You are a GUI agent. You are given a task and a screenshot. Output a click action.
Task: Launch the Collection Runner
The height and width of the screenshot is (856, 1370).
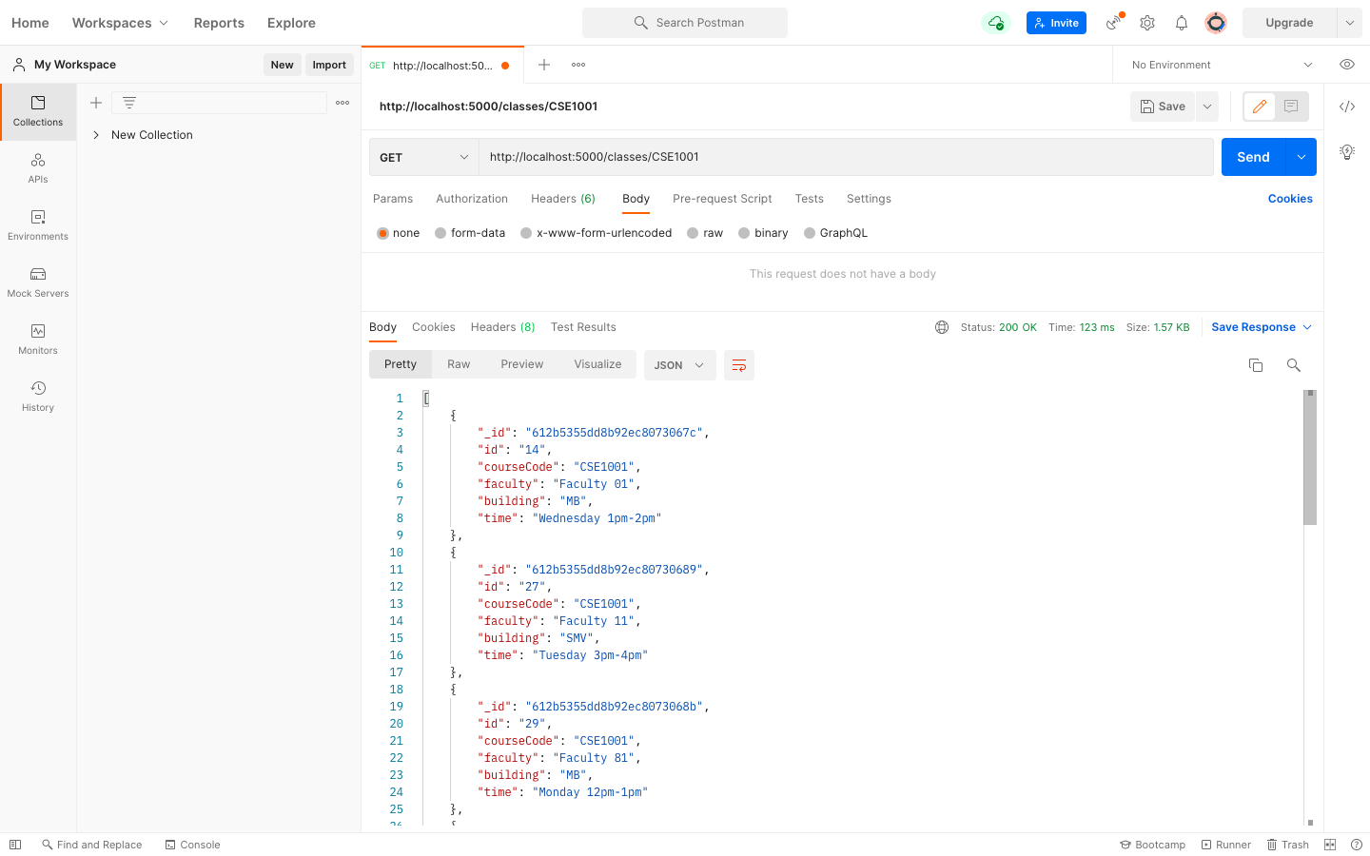1225,845
